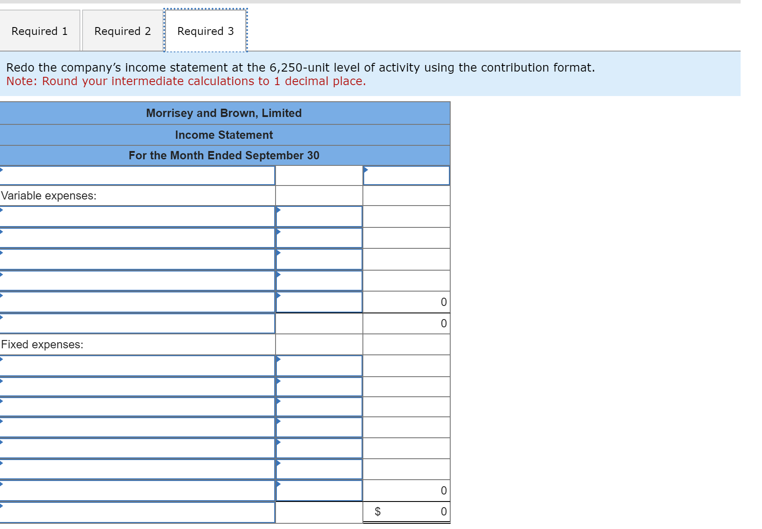Switch to the Required 1 tab

pos(40,31)
